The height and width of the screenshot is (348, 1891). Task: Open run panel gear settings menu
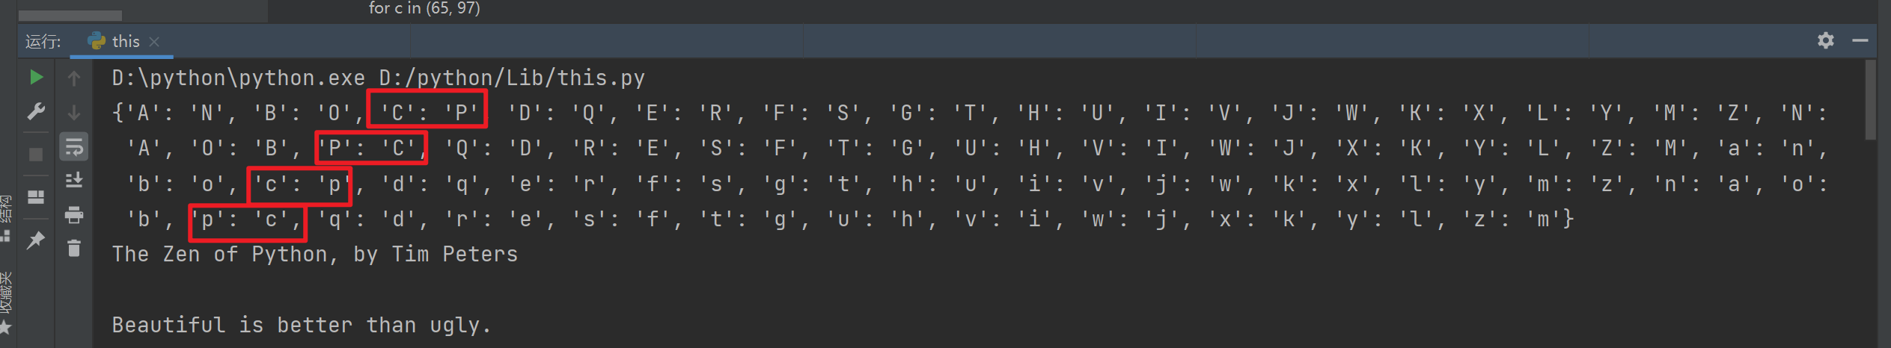point(1826,40)
